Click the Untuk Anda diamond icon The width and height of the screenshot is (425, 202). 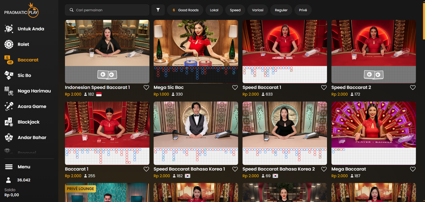(x=9, y=29)
